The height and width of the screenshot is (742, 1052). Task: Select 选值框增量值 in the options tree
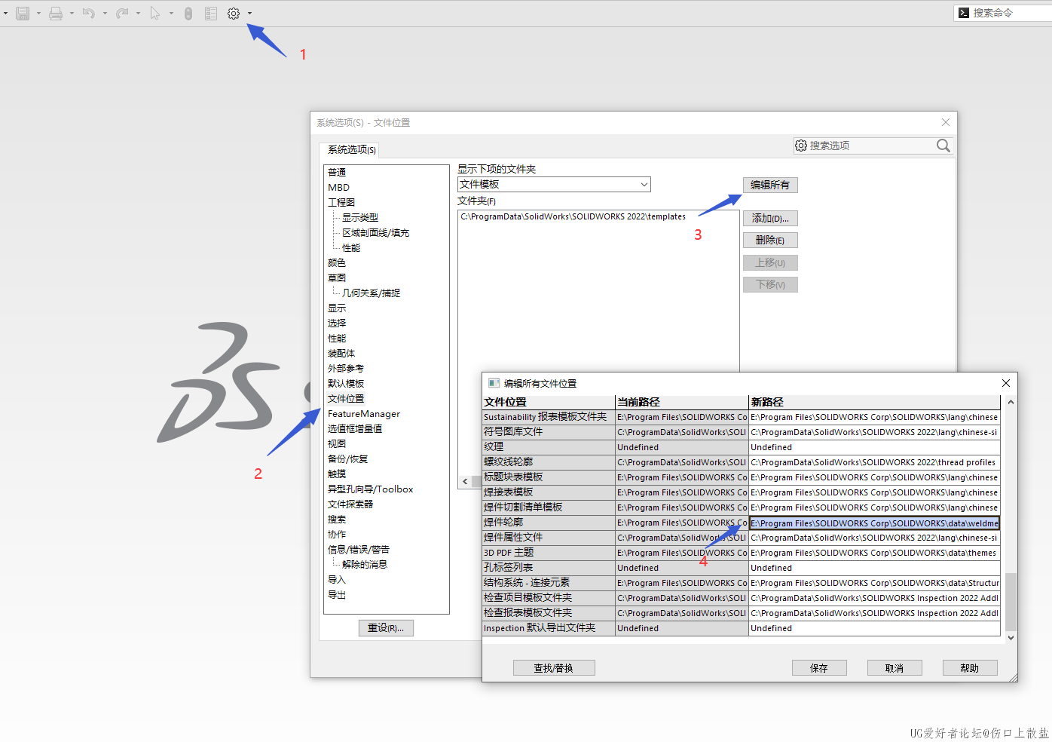tap(355, 429)
